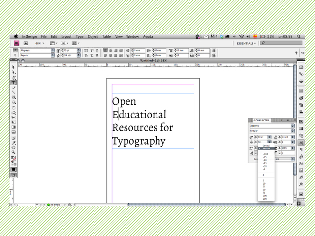Select the Rectangle Frame tool

13,97
